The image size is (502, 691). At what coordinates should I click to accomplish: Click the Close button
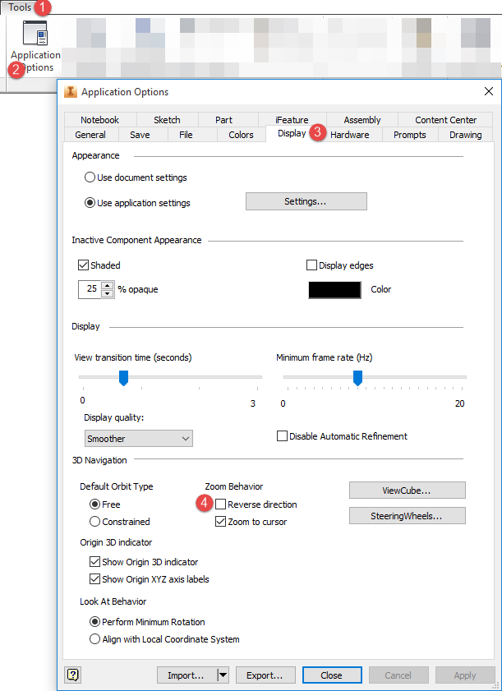(x=332, y=675)
